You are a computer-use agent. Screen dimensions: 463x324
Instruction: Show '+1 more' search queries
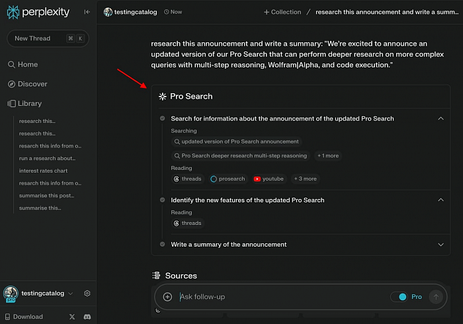coord(328,156)
